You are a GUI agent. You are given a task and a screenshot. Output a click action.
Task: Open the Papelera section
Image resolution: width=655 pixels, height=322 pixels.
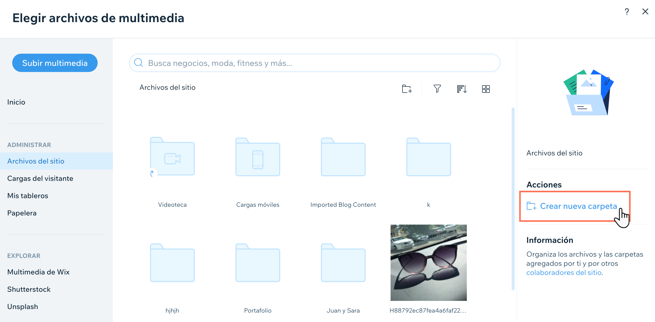tap(22, 213)
